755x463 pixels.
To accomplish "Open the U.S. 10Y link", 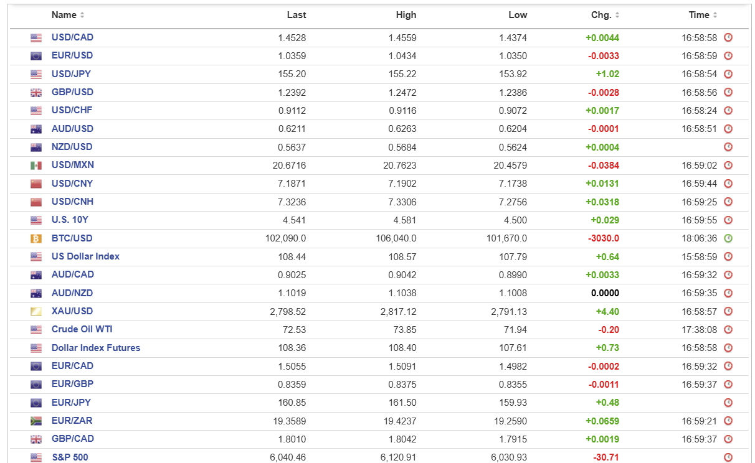I will pyautogui.click(x=70, y=220).
